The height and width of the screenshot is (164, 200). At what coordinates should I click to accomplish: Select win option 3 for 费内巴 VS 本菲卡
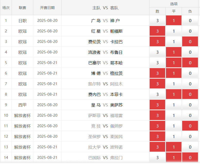click(x=157, y=94)
